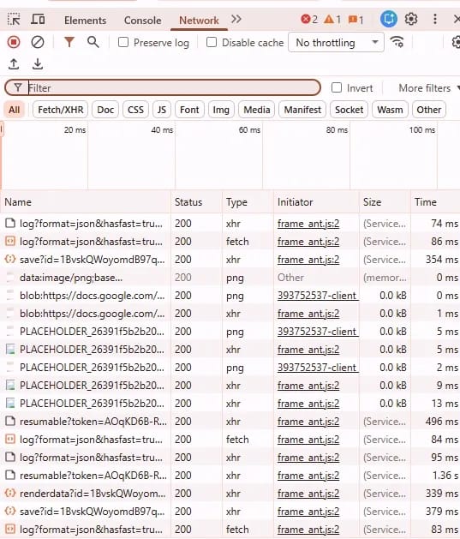
Task: Show more DevTools tabs chevron
Action: click(x=236, y=19)
